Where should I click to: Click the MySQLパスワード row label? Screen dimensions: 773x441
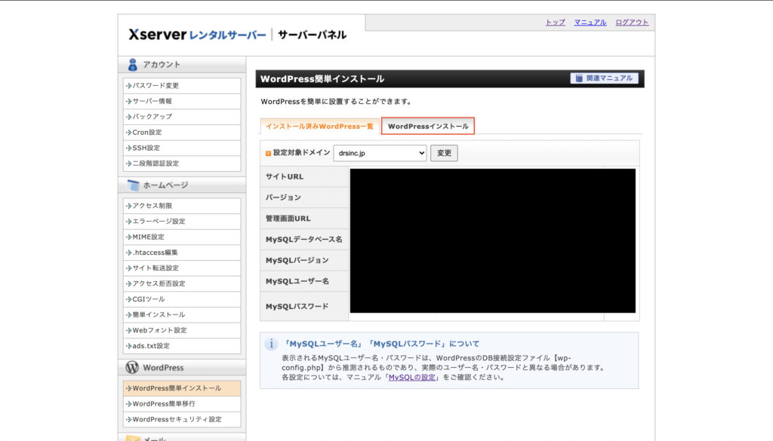297,307
